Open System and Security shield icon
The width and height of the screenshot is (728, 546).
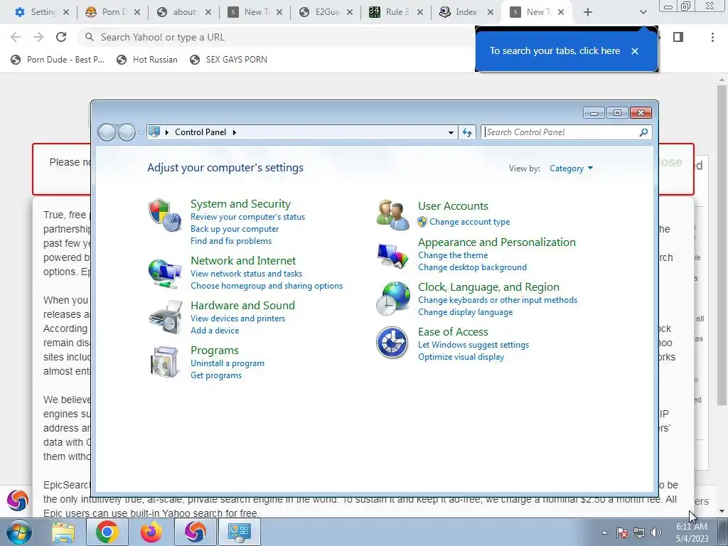click(x=165, y=215)
